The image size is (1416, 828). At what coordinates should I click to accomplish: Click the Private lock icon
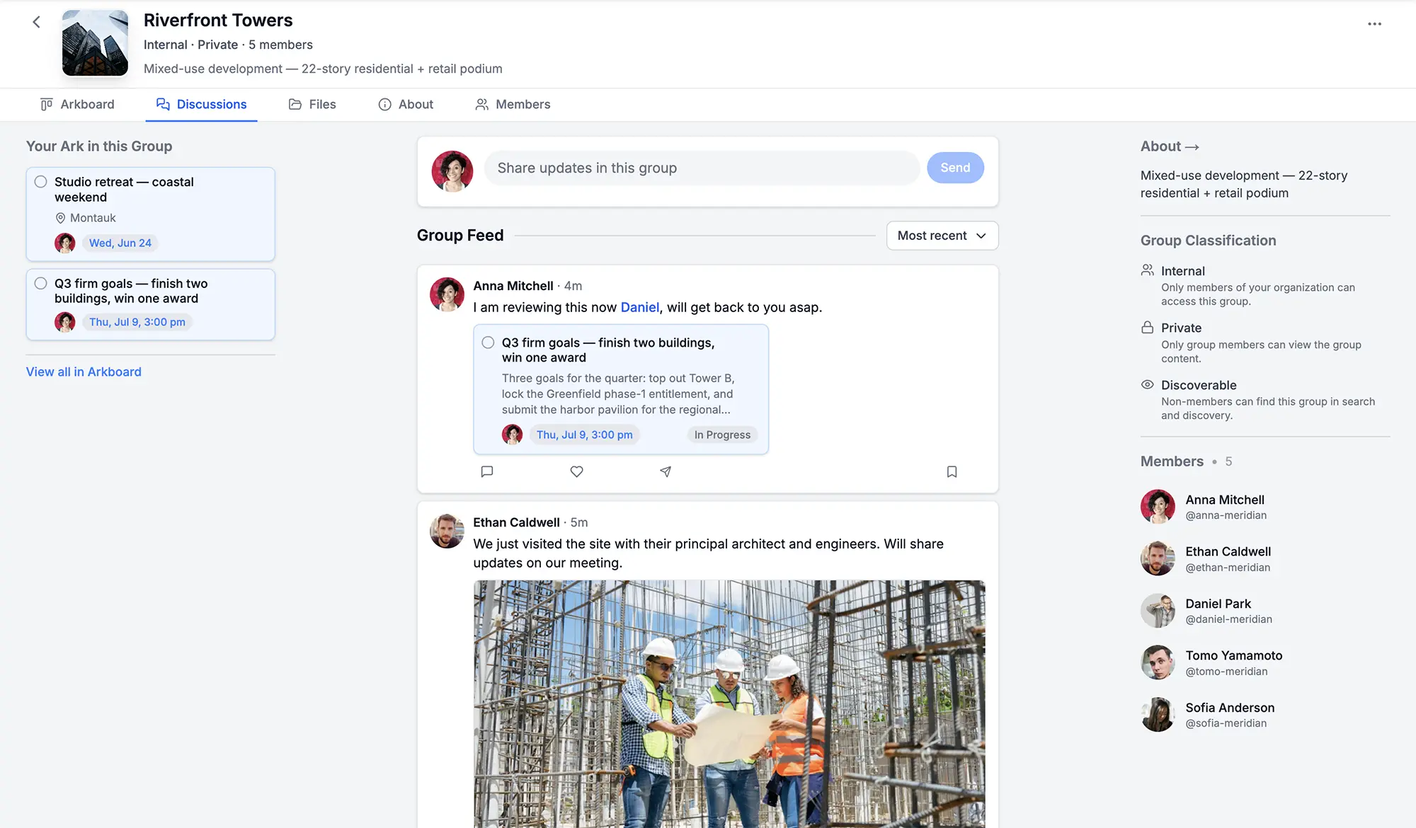[x=1148, y=328]
